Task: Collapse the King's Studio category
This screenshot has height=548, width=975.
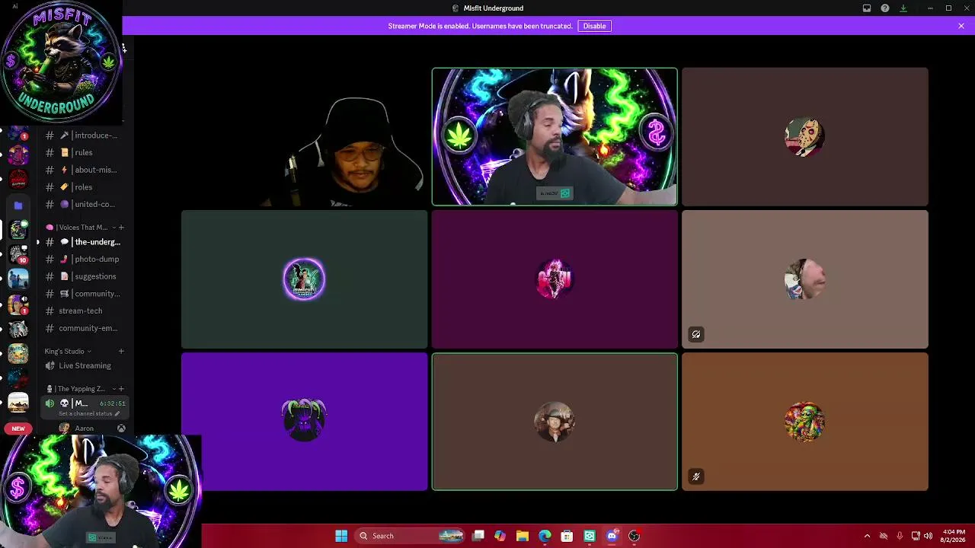Action: [68, 352]
